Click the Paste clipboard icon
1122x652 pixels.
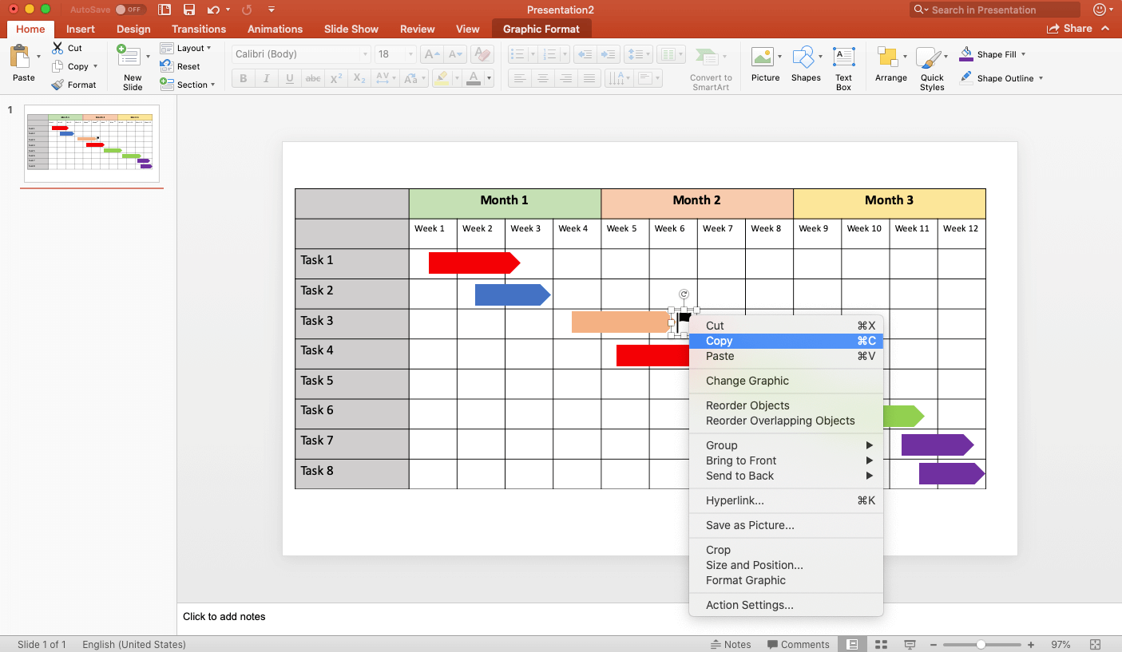click(20, 58)
